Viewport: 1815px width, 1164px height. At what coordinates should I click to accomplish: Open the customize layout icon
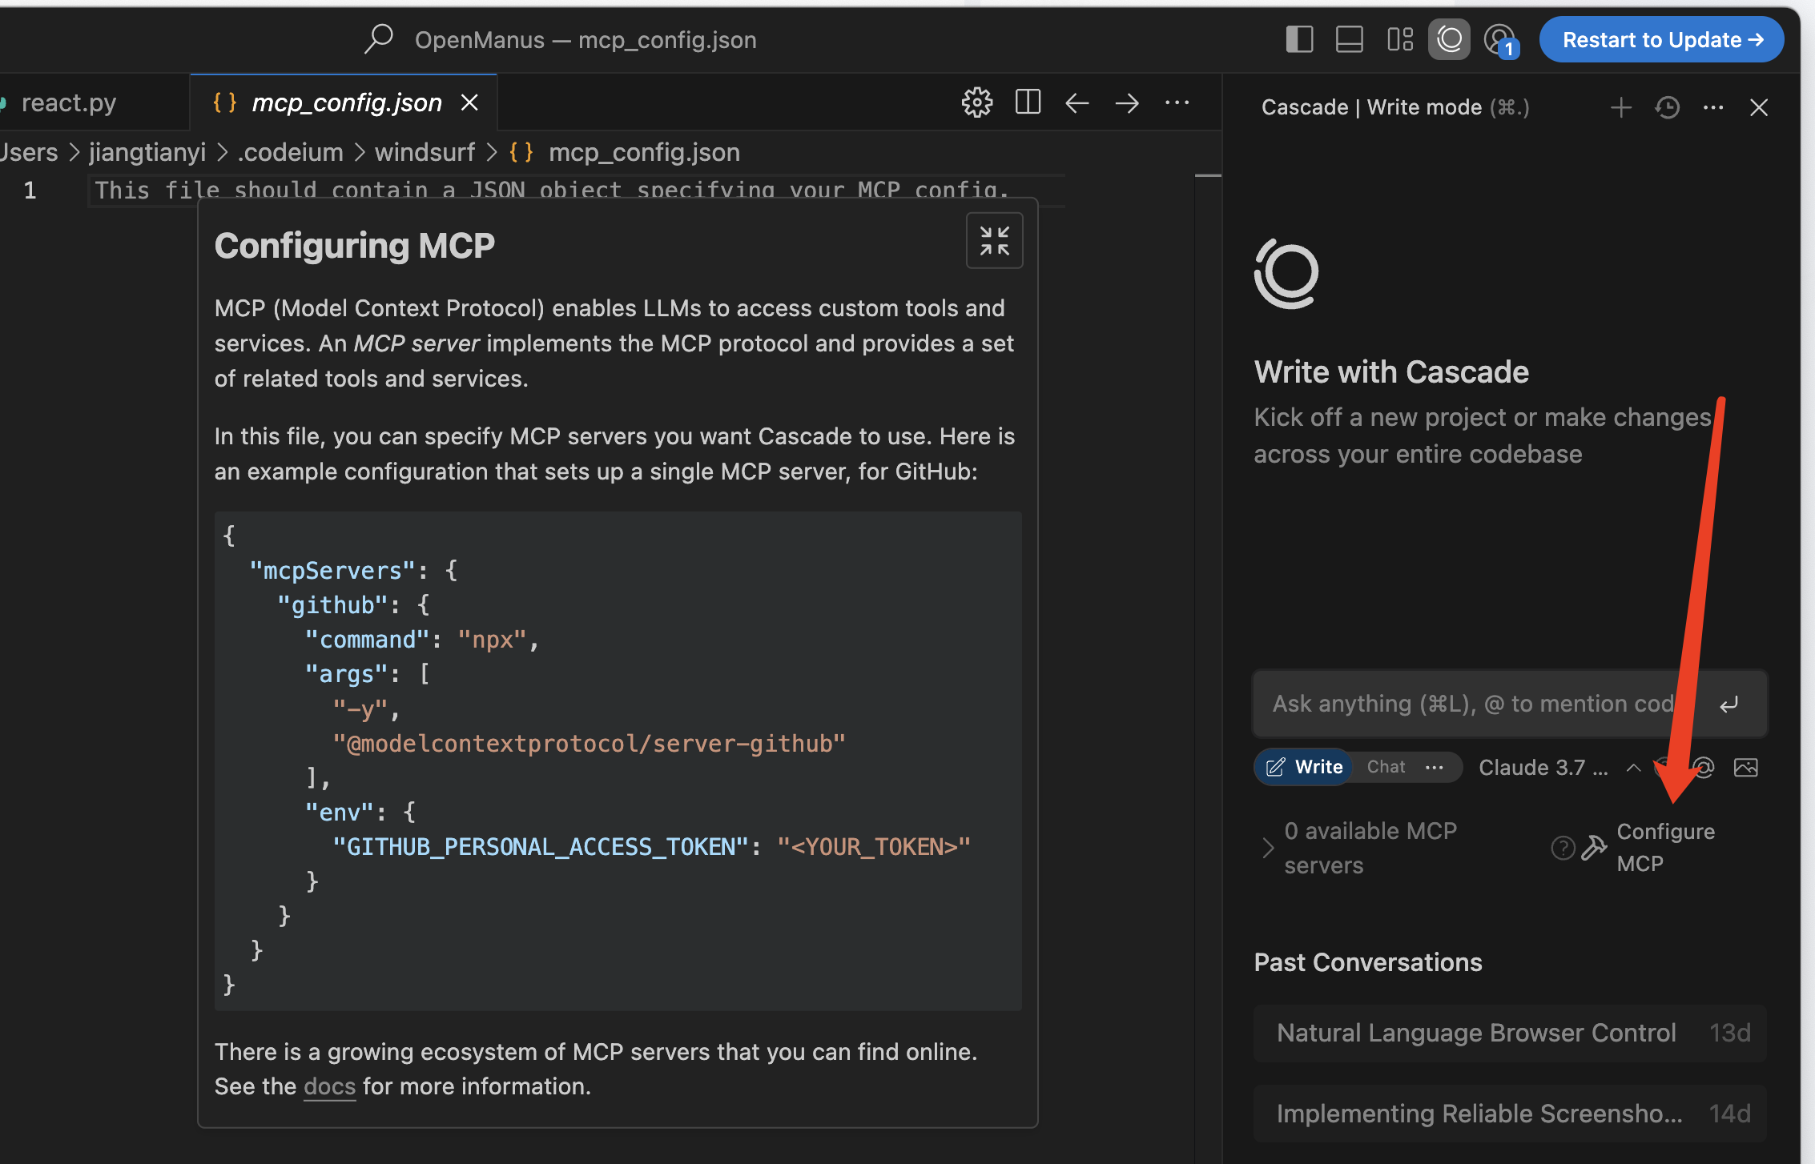pyautogui.click(x=1400, y=39)
